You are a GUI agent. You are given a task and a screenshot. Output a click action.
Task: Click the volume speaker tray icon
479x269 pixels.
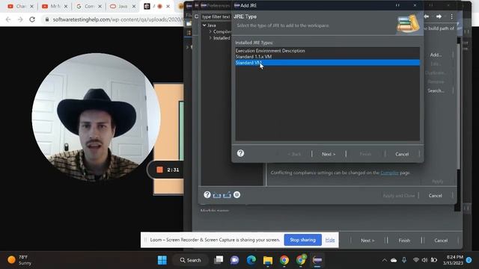424,260
